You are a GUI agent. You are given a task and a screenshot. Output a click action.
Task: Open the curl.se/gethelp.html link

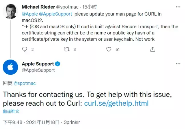click(x=116, y=103)
